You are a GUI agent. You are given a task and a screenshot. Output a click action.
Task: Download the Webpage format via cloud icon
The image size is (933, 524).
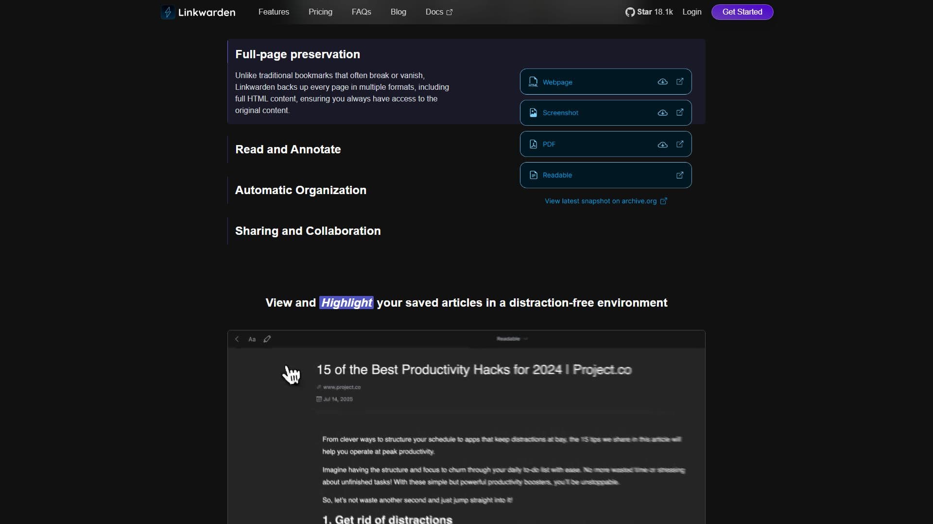click(662, 82)
